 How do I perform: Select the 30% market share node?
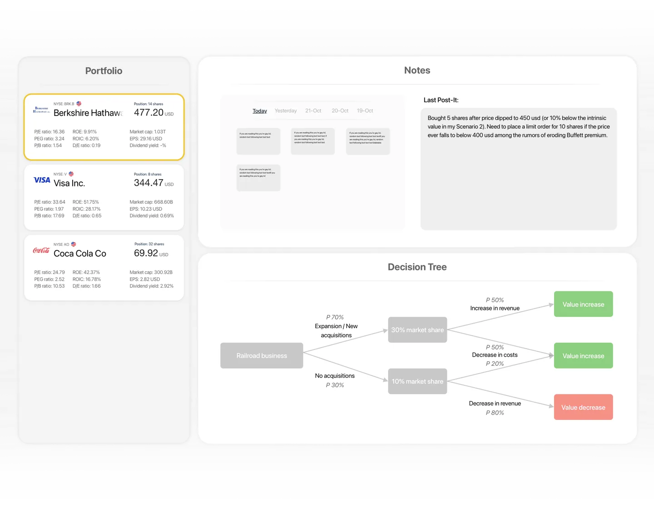[x=418, y=330]
